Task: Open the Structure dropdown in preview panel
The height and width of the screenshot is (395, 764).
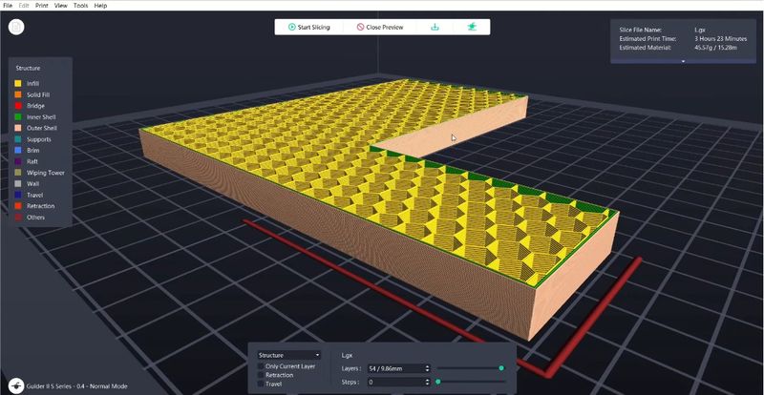Action: pos(287,354)
